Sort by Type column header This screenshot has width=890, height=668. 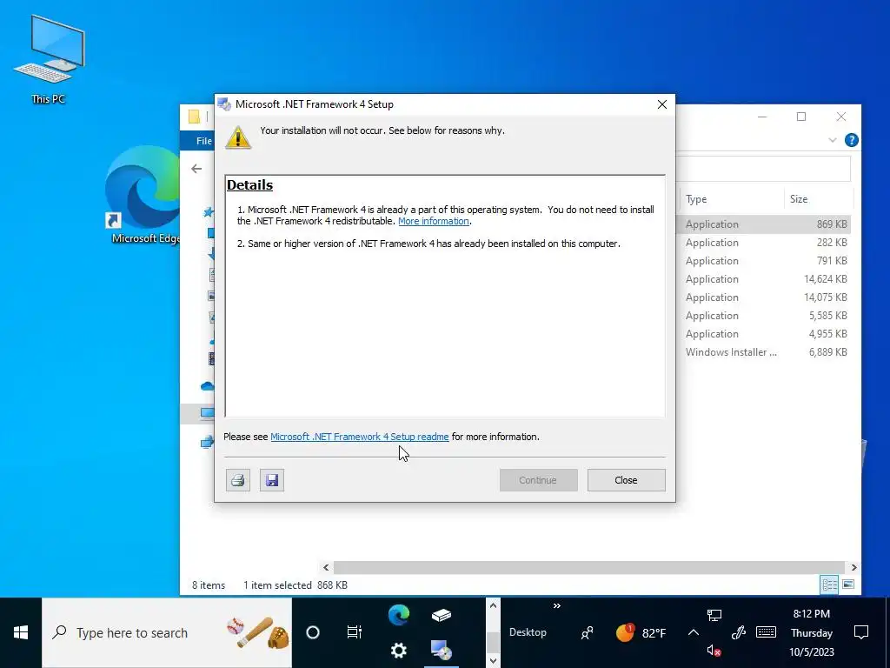tap(731, 199)
